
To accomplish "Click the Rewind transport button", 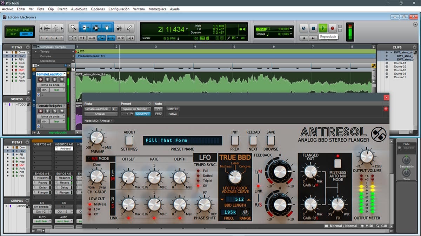I will [314, 38].
